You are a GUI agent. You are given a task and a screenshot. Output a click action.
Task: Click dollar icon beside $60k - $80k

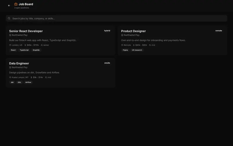(134, 45)
